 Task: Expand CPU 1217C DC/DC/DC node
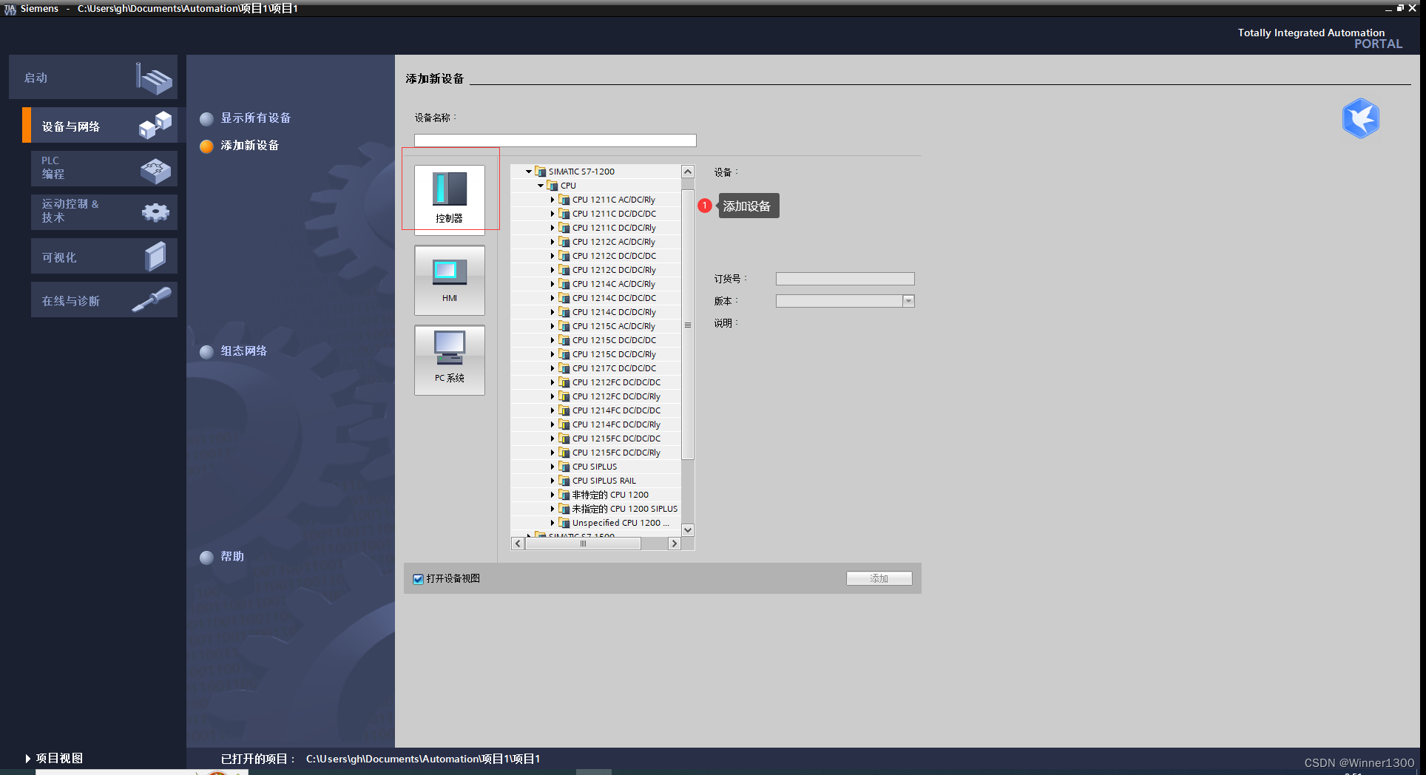(553, 368)
